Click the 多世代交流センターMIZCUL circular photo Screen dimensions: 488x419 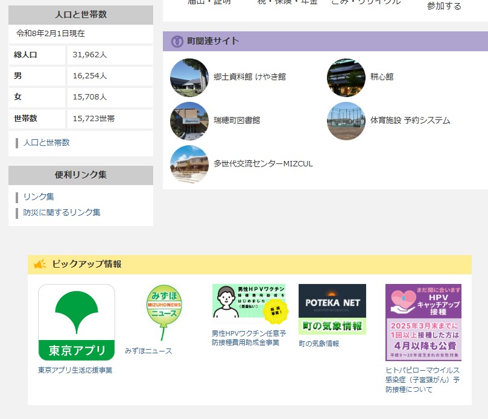(189, 164)
